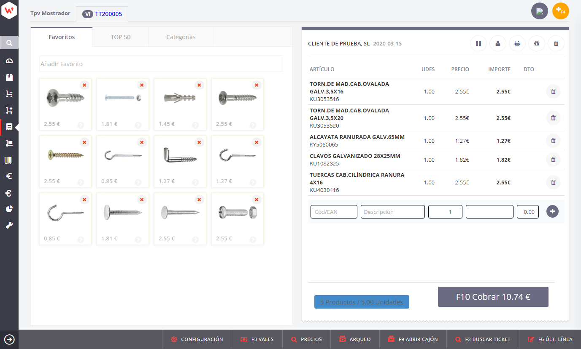Click CLIENTE DE PRUEBA, SL customer name
This screenshot has width=581, height=349.
pos(339,43)
